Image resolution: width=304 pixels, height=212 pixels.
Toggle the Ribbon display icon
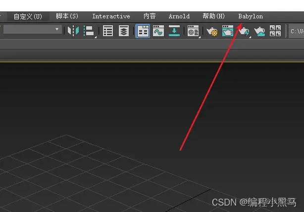click(x=143, y=31)
